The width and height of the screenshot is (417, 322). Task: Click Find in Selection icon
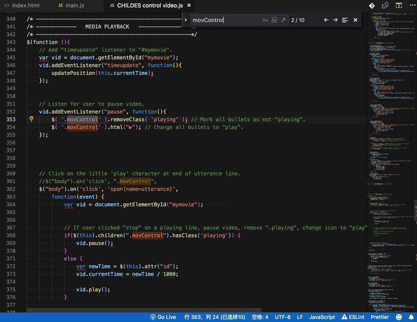(x=345, y=20)
